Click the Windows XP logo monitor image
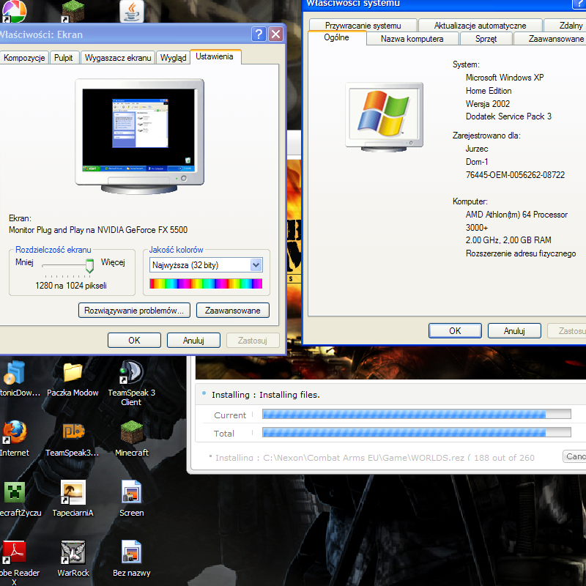 click(384, 116)
